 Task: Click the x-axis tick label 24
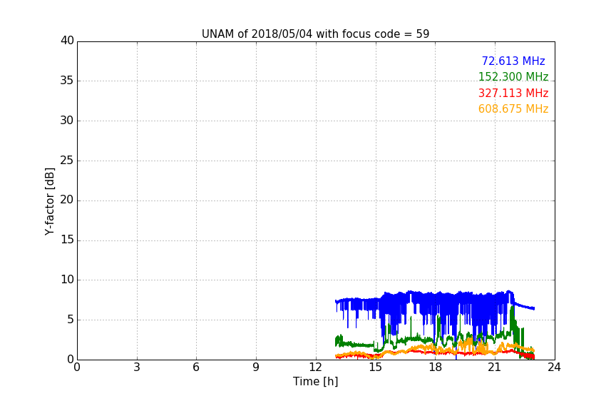pos(554,367)
